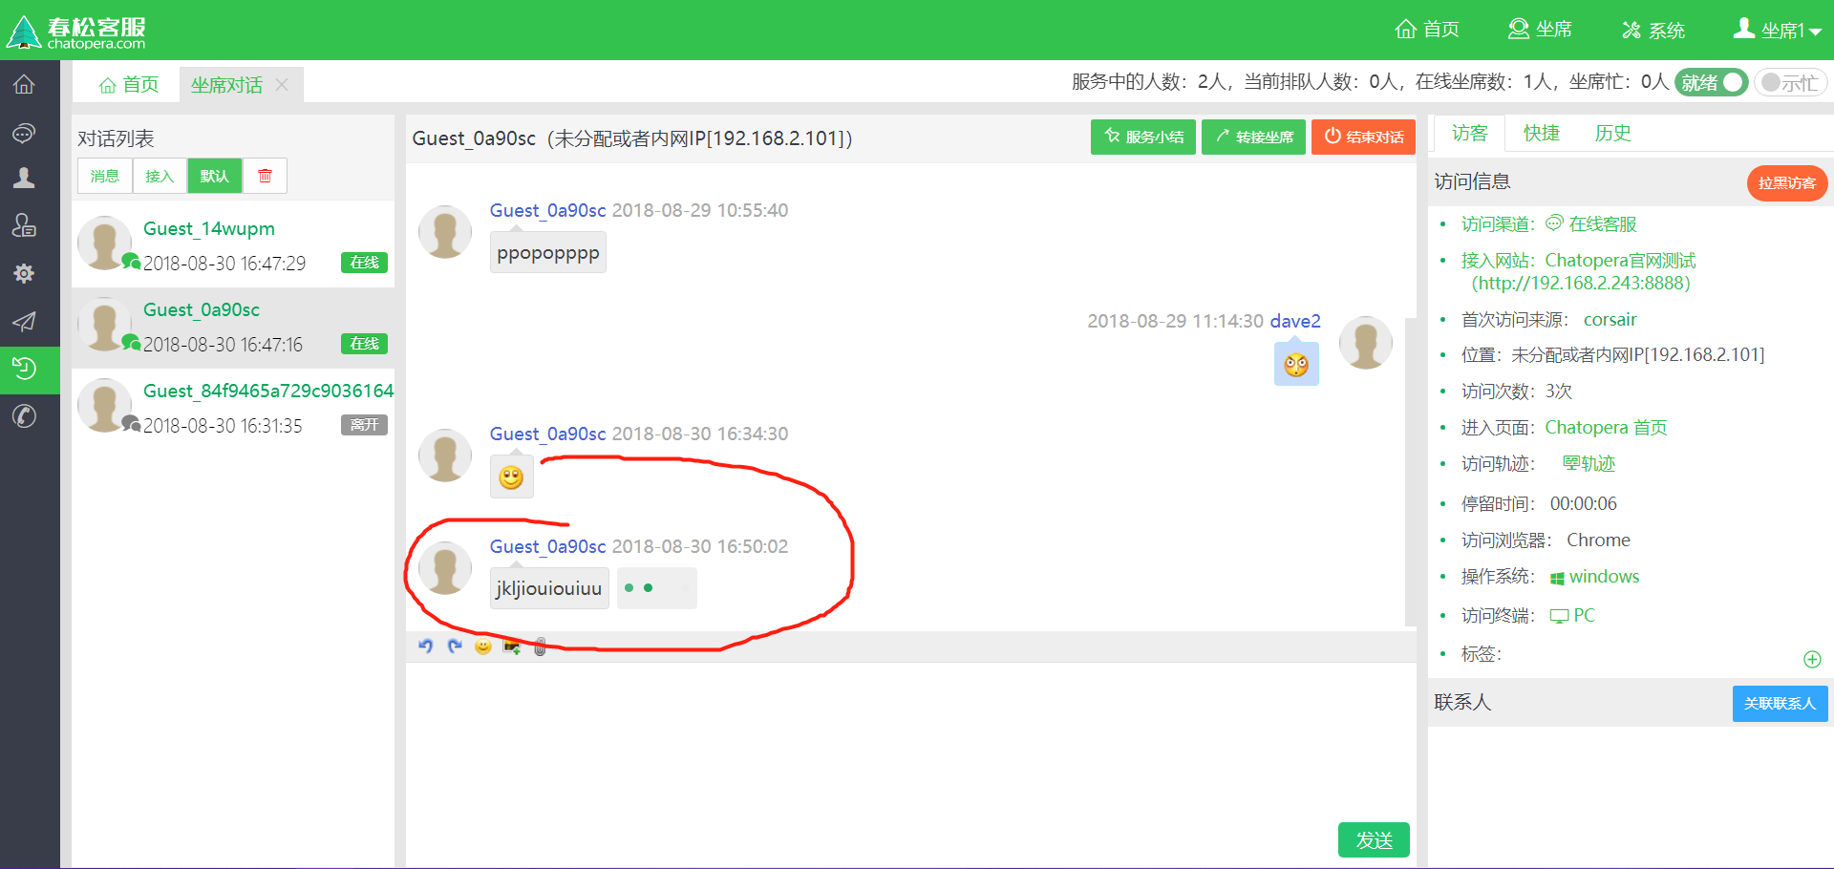Screen dimensions: 1834x869
Task: Click the 关联联系人 link contact button
Action: pos(1780,703)
